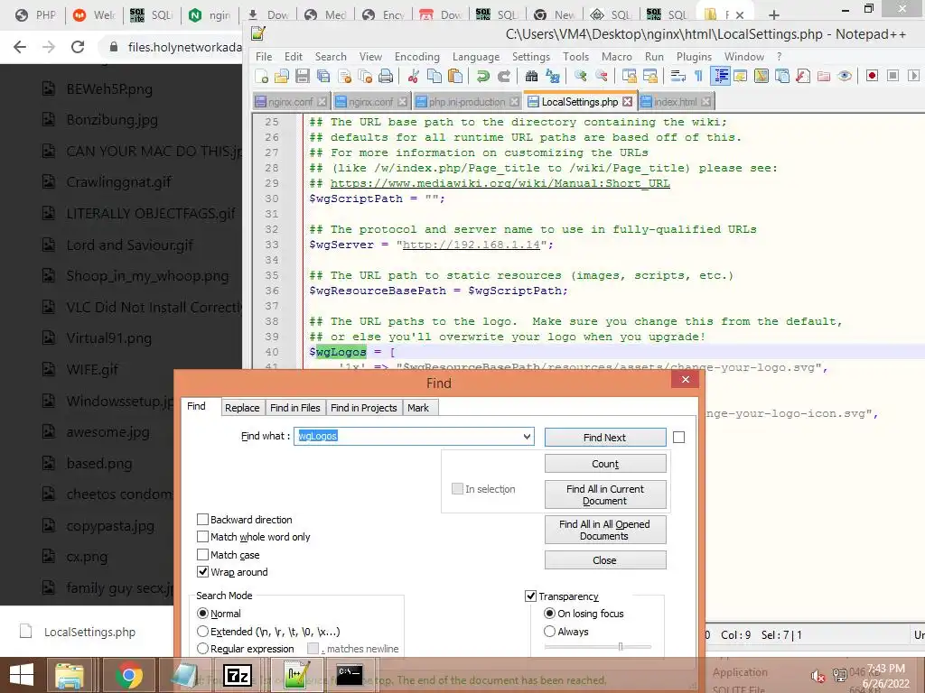Toggle file monitoring eye icon
The width and height of the screenshot is (925, 693).
click(845, 76)
